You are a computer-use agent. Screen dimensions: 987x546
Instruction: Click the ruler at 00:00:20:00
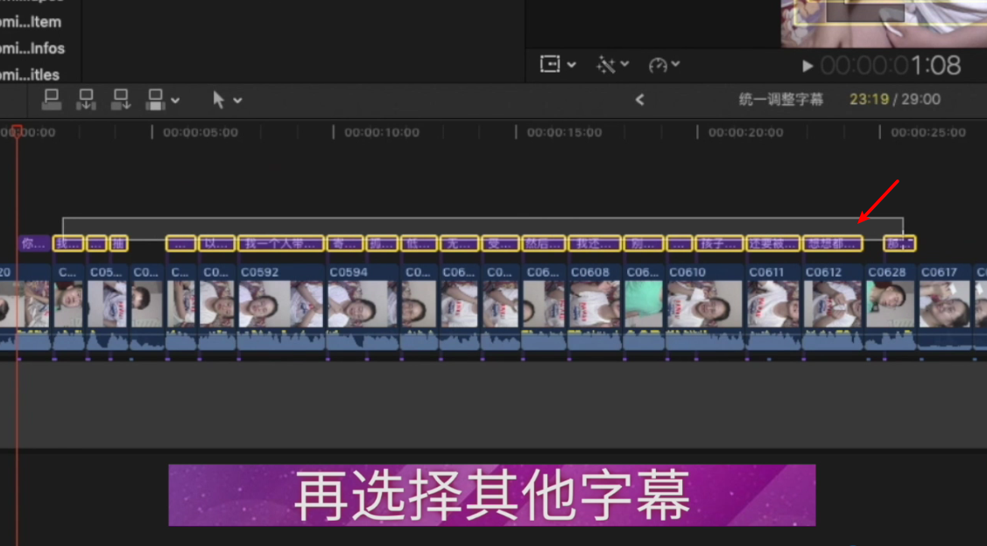coord(746,133)
